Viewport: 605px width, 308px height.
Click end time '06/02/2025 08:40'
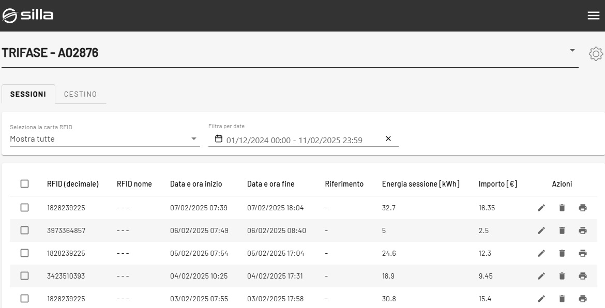pyautogui.click(x=277, y=230)
